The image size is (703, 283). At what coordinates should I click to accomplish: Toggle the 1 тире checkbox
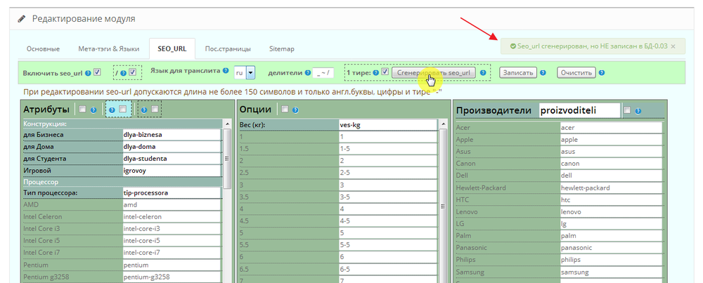click(385, 72)
